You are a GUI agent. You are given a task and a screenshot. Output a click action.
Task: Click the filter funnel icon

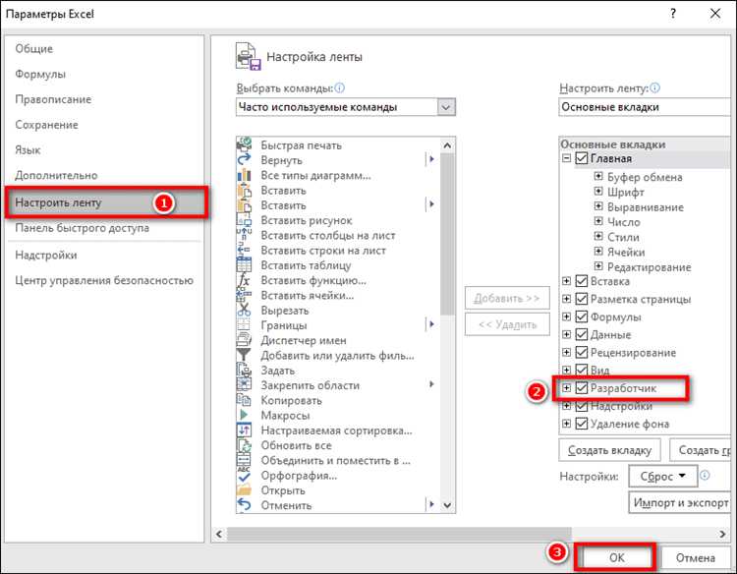pos(244,356)
